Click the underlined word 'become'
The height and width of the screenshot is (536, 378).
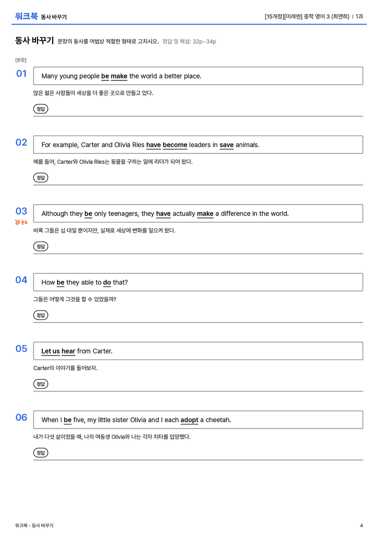(175, 145)
